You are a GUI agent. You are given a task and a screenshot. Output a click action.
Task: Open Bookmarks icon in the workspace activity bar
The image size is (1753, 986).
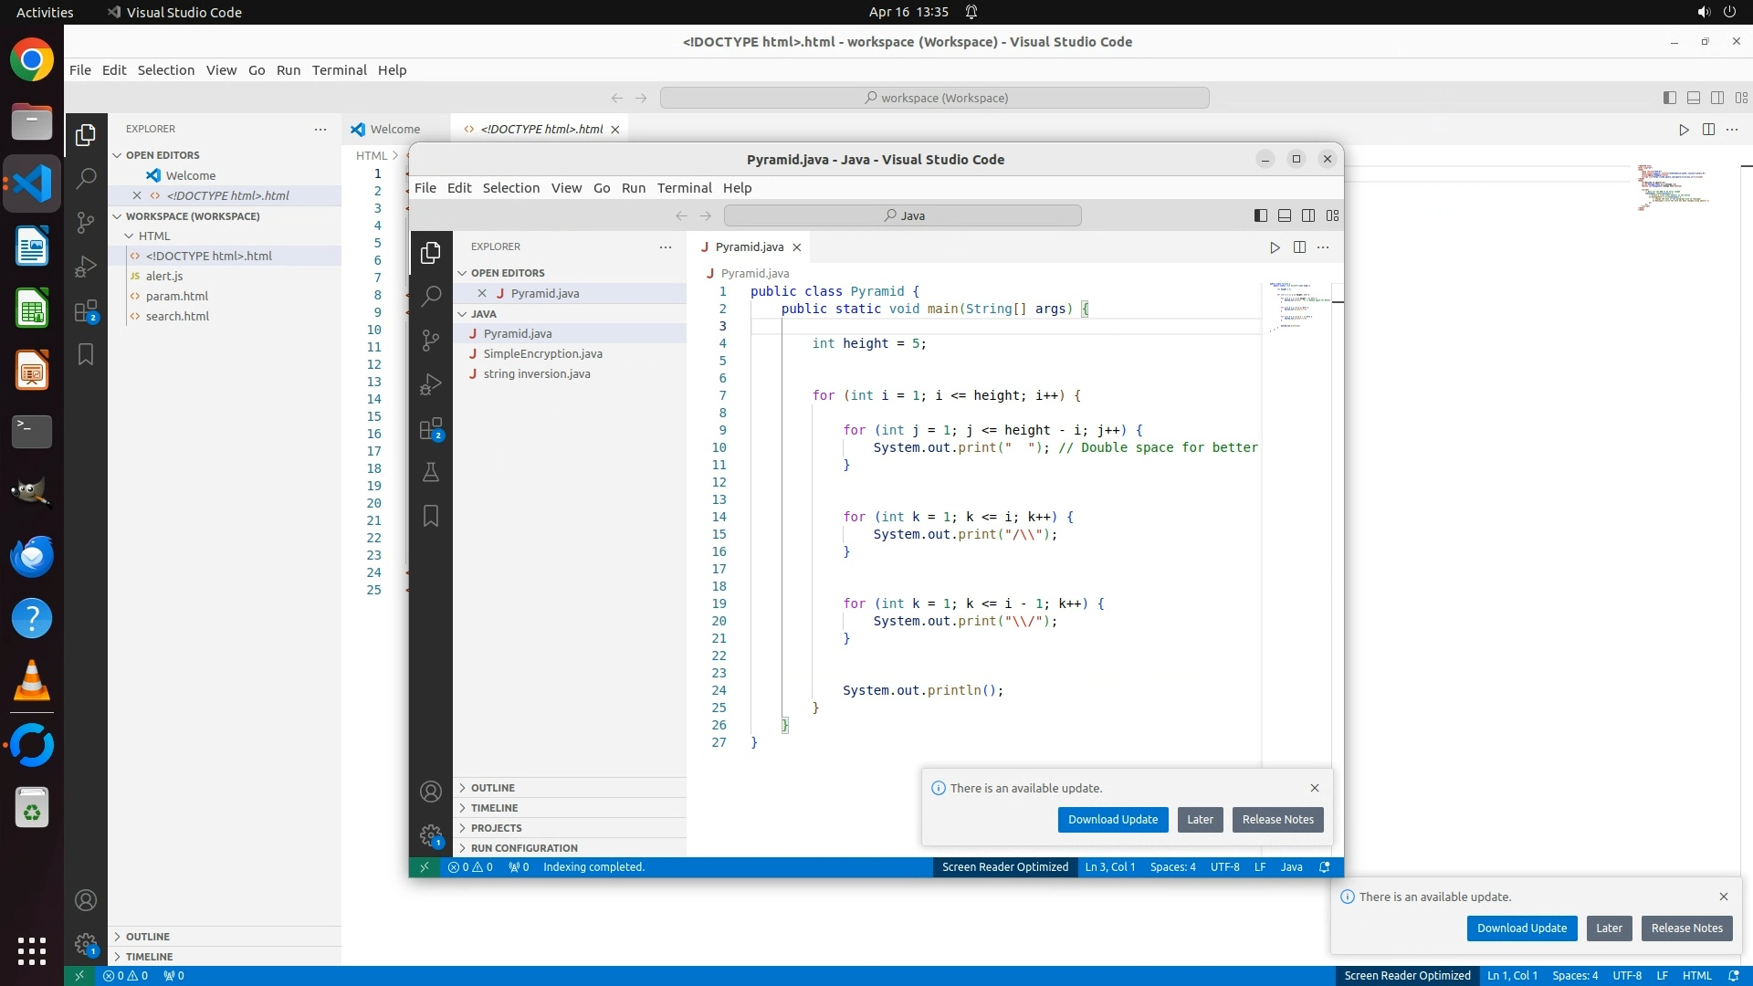click(86, 354)
